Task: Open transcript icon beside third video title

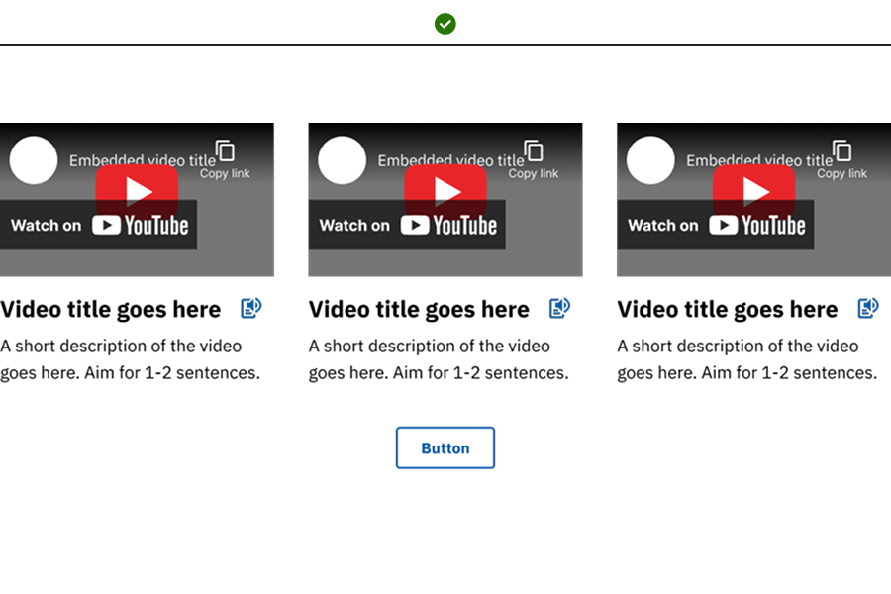Action: point(867,308)
